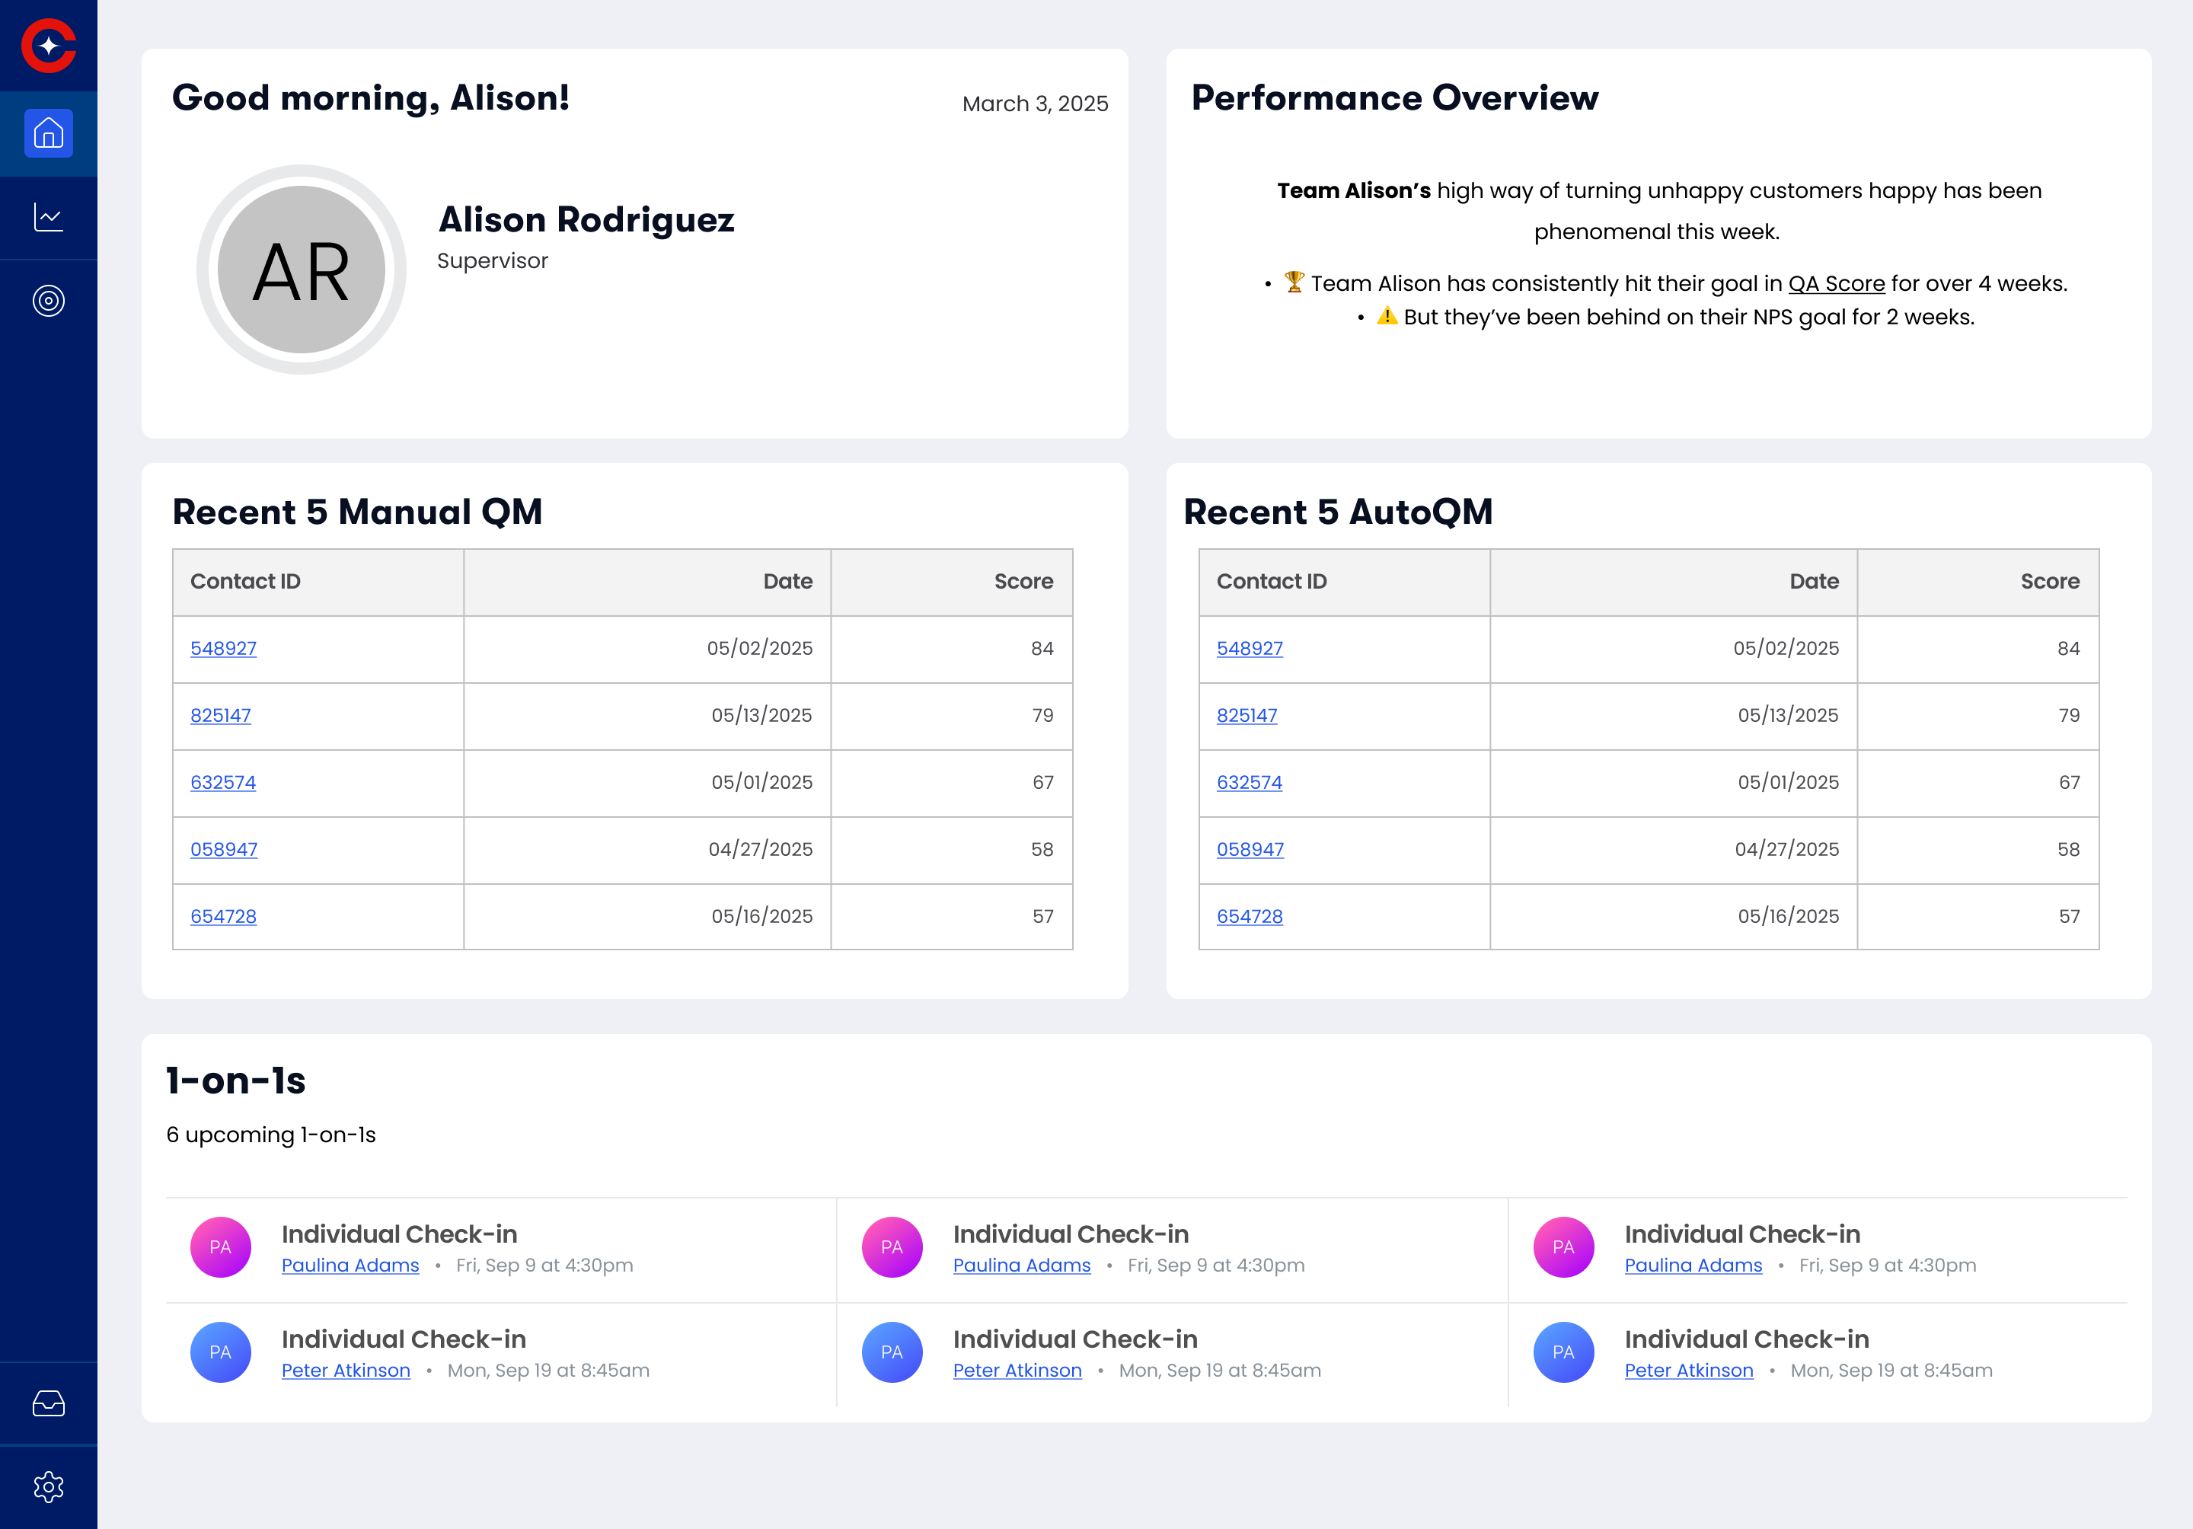The image size is (2193, 1529).
Task: Open the inbox tray icon in sidebar
Action: [x=49, y=1403]
